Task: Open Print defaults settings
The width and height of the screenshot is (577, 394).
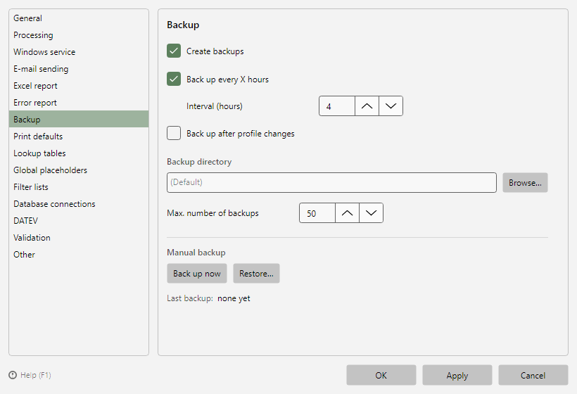Action: pyautogui.click(x=79, y=136)
